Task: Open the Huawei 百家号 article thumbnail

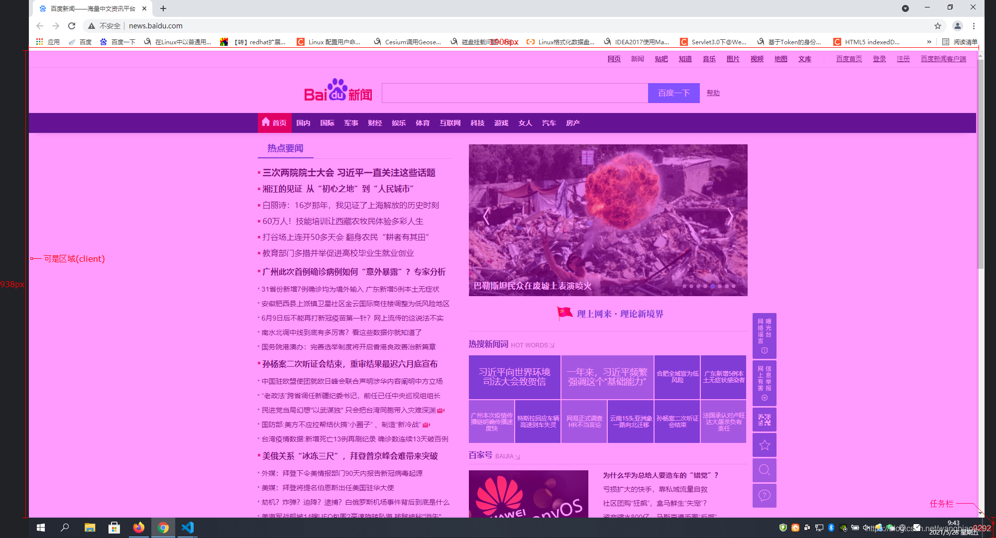Action: pyautogui.click(x=529, y=494)
